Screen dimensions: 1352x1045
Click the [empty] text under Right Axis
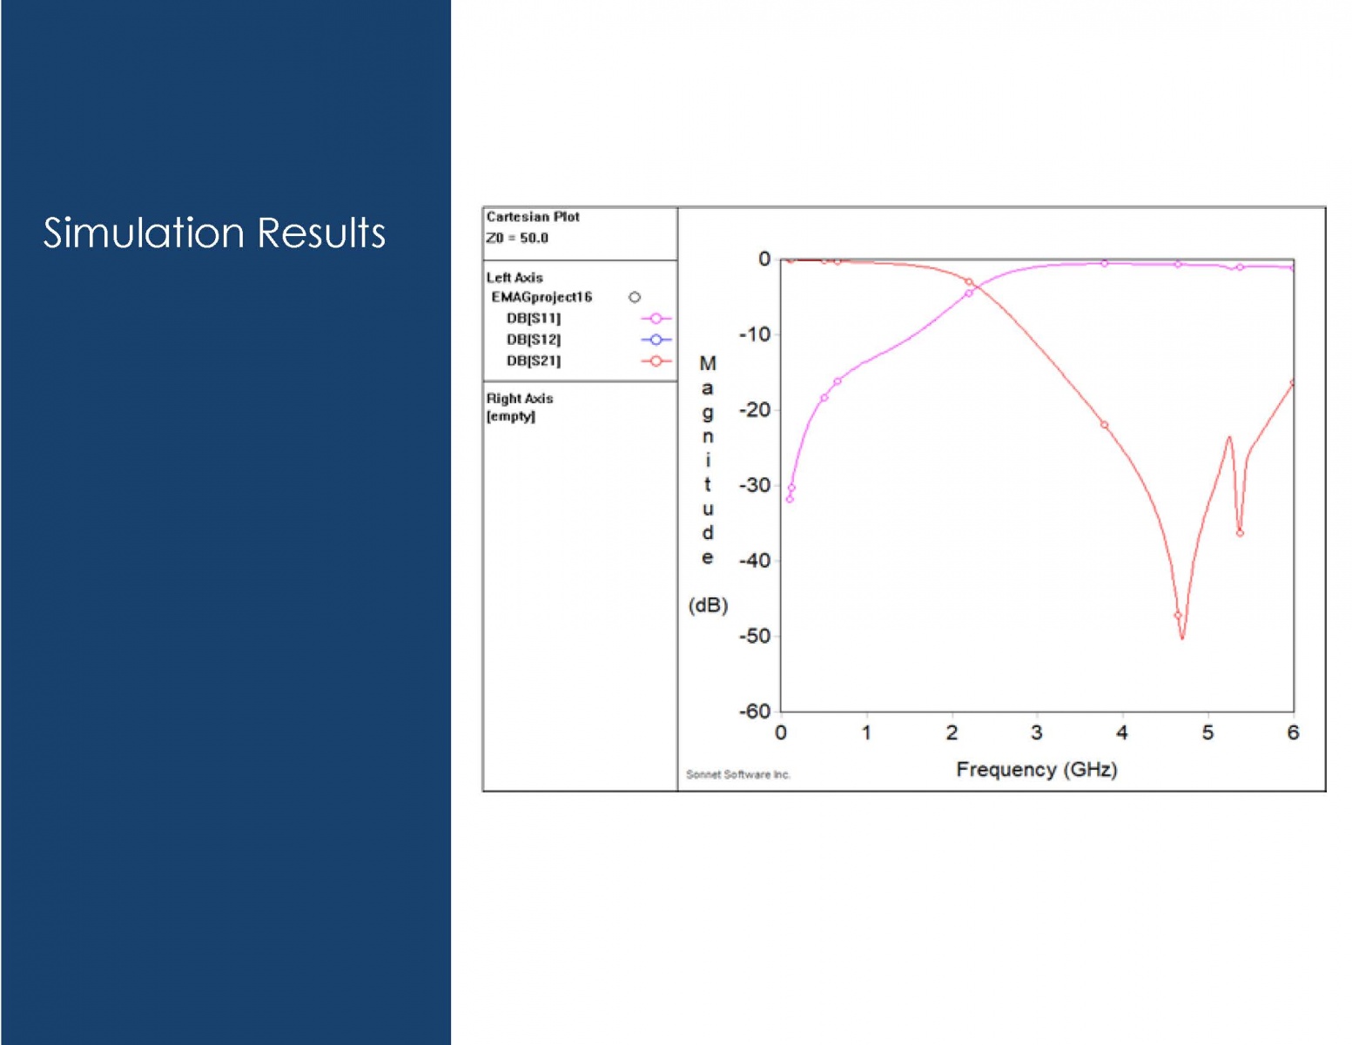point(511,417)
